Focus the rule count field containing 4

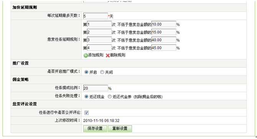tap(99, 48)
